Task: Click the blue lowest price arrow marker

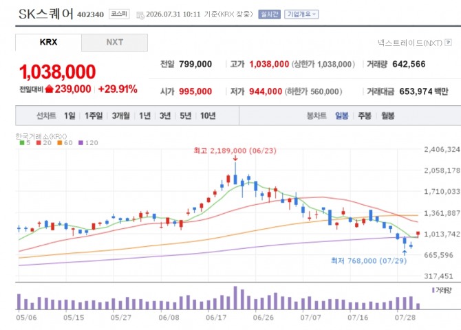Action: point(405,253)
